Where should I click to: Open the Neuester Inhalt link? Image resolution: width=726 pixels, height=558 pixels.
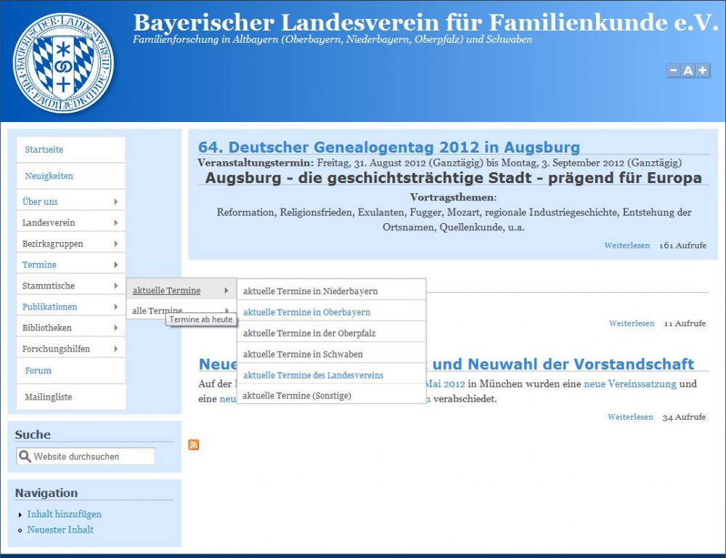(60, 530)
